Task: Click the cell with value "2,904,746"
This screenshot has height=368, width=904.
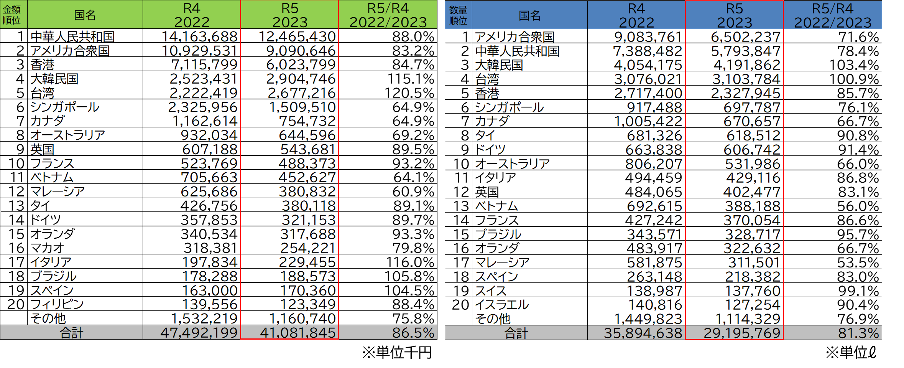Action: coord(290,78)
